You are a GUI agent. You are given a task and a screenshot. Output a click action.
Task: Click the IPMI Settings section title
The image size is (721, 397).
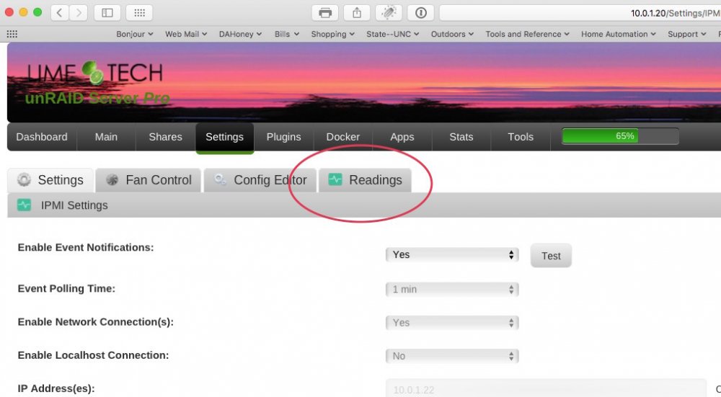[x=74, y=205]
